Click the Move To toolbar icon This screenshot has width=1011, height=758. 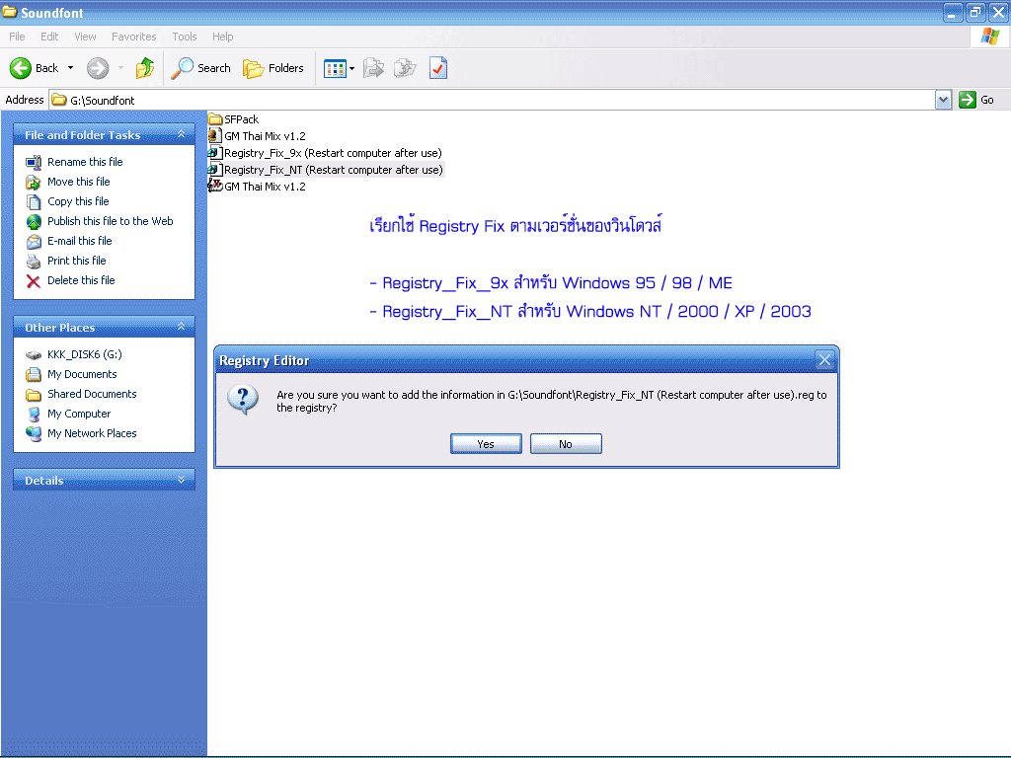click(373, 68)
